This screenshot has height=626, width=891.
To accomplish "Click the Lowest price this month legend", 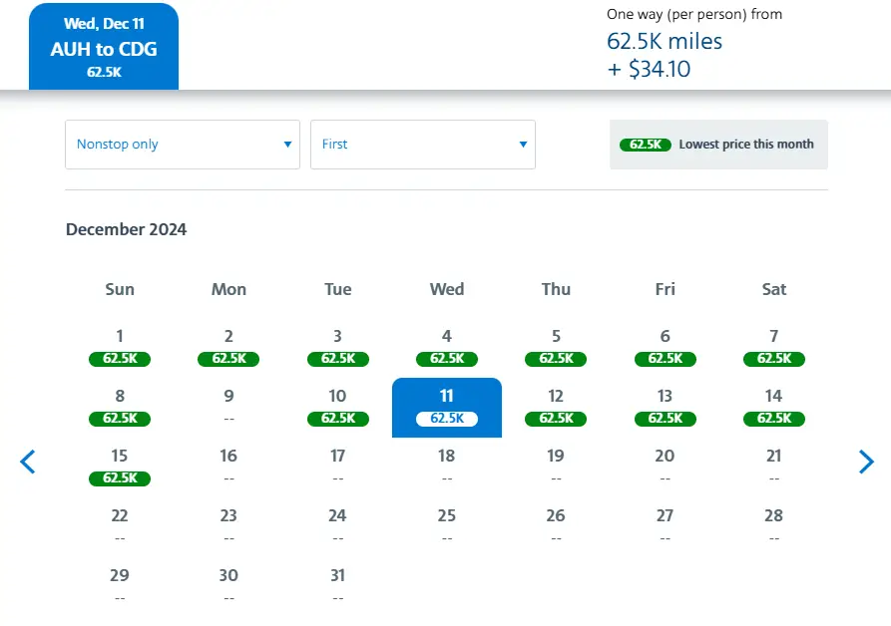I will tap(718, 145).
